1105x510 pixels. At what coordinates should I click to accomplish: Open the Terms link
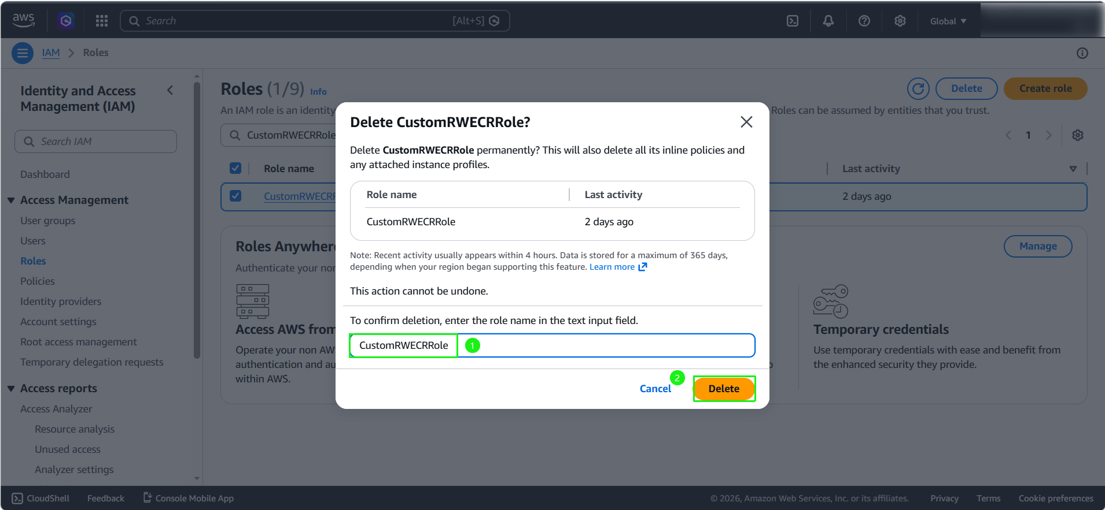988,498
